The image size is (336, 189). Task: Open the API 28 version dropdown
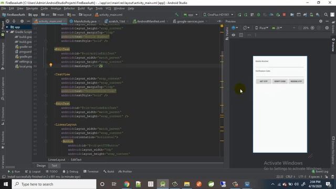click(277, 28)
